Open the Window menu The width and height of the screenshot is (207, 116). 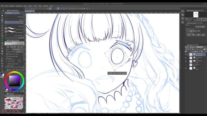[46, 6]
